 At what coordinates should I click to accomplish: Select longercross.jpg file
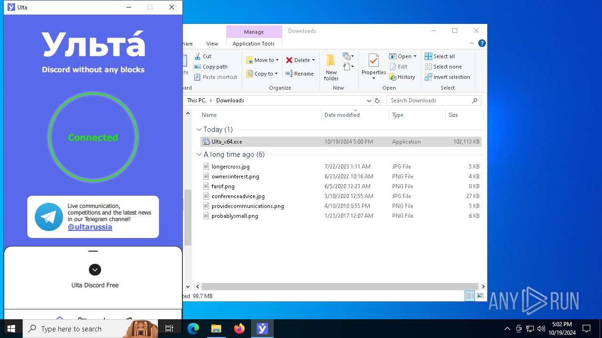point(341,167)
